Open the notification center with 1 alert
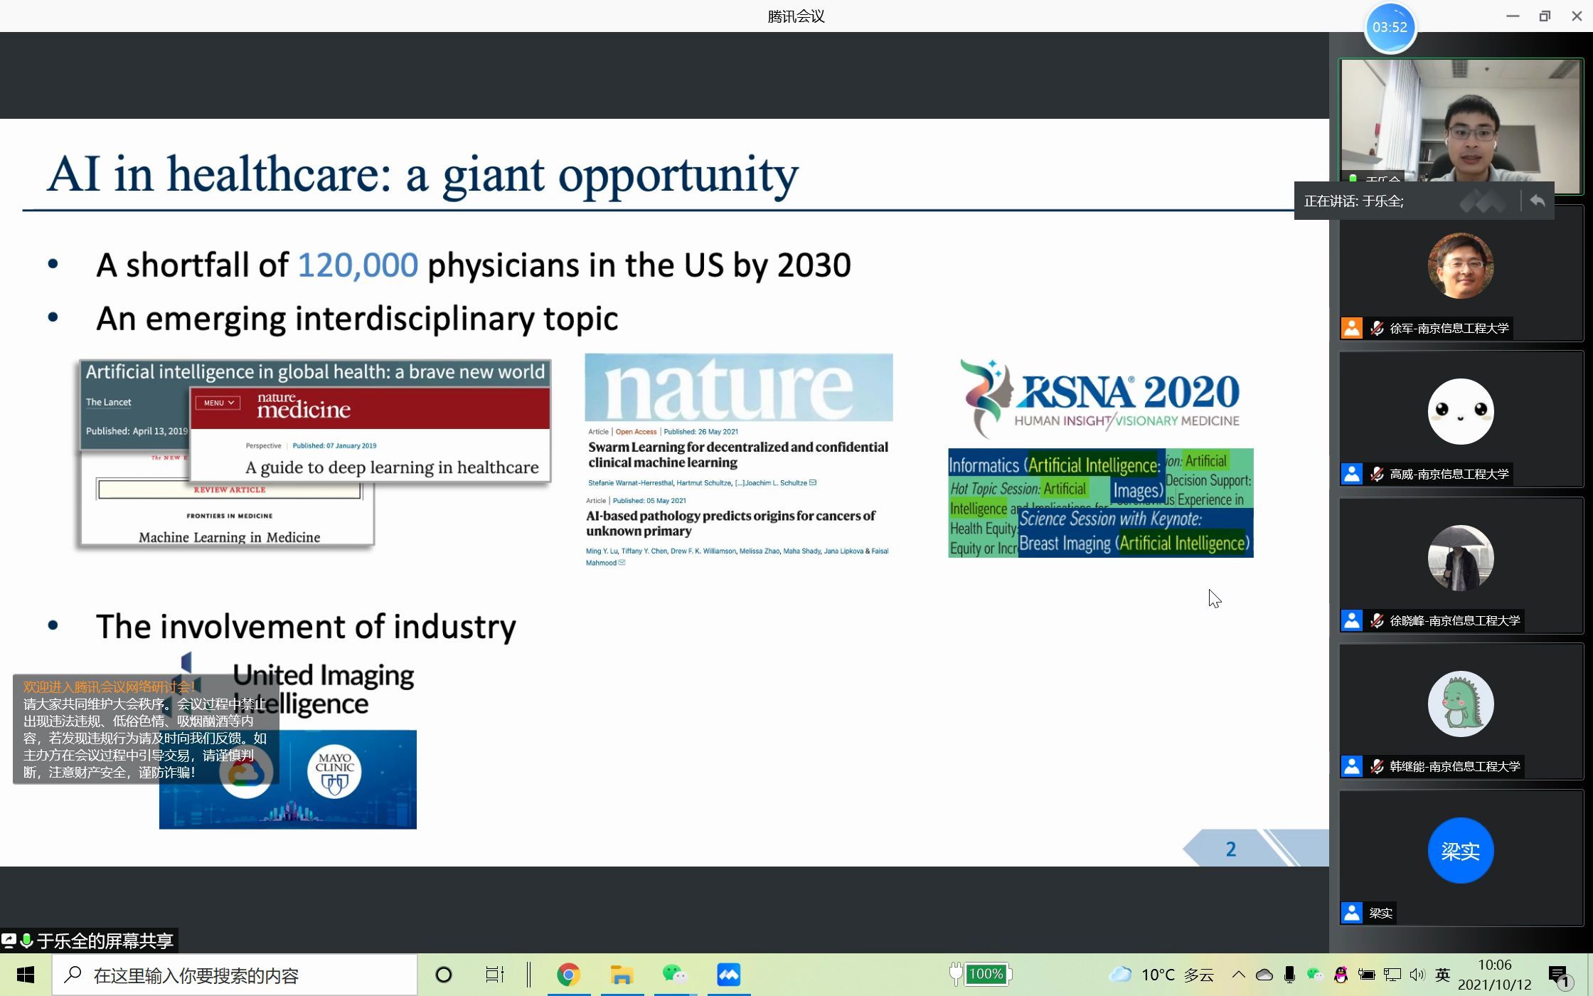This screenshot has height=996, width=1593. [x=1559, y=976]
